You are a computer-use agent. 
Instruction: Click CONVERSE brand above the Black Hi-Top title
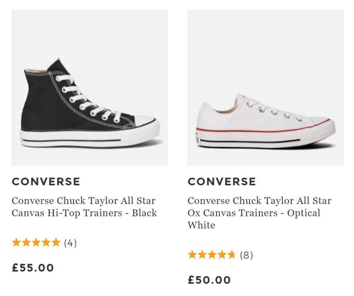(x=46, y=181)
